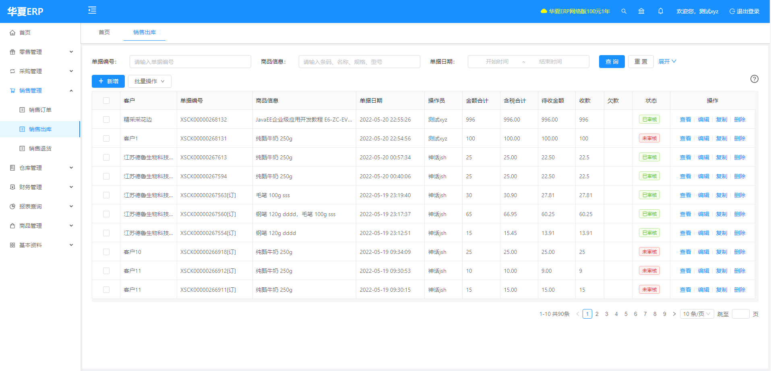Check the row for XSCK00000266918[订]
771x371 pixels.
pos(106,252)
